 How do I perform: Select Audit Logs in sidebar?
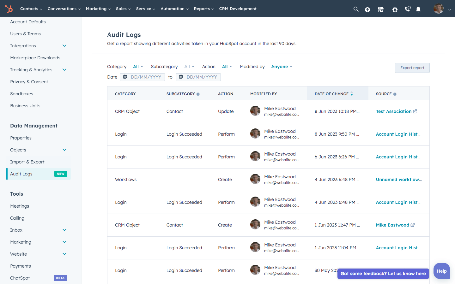[x=39, y=174]
